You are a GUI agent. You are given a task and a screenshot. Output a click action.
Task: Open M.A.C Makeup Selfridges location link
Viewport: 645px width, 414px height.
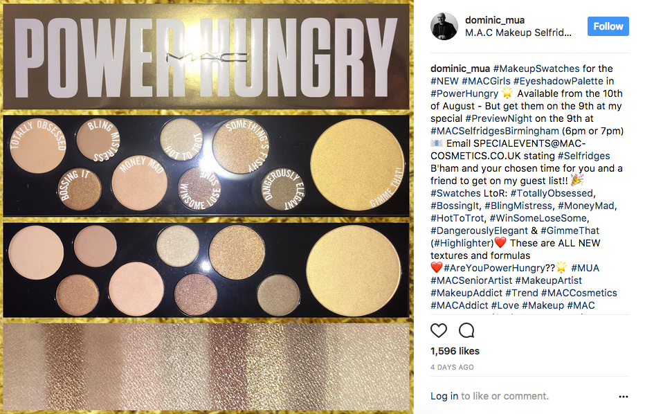[x=518, y=33]
